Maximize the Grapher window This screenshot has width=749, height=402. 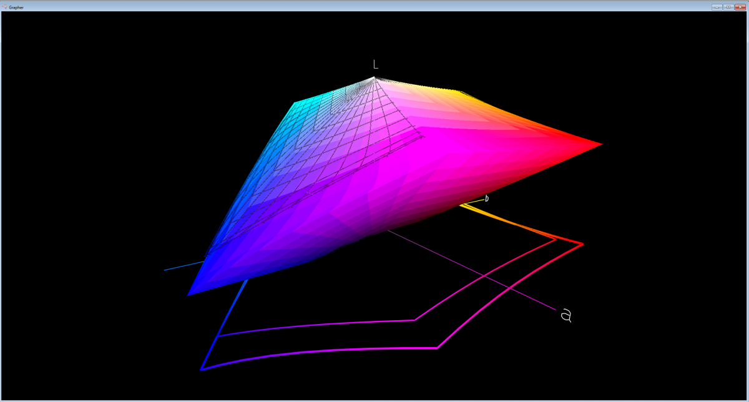click(x=728, y=6)
